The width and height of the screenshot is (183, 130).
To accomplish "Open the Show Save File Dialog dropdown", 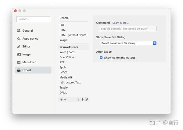I will [x=128, y=43].
